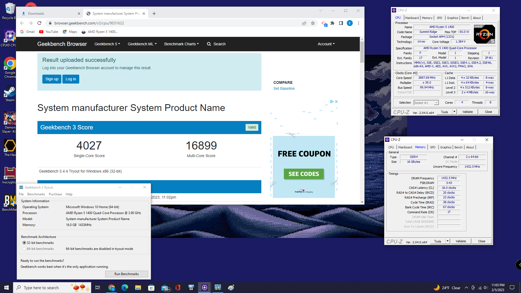Click Search in Geekbench navbar
521x293 pixels.
216,44
